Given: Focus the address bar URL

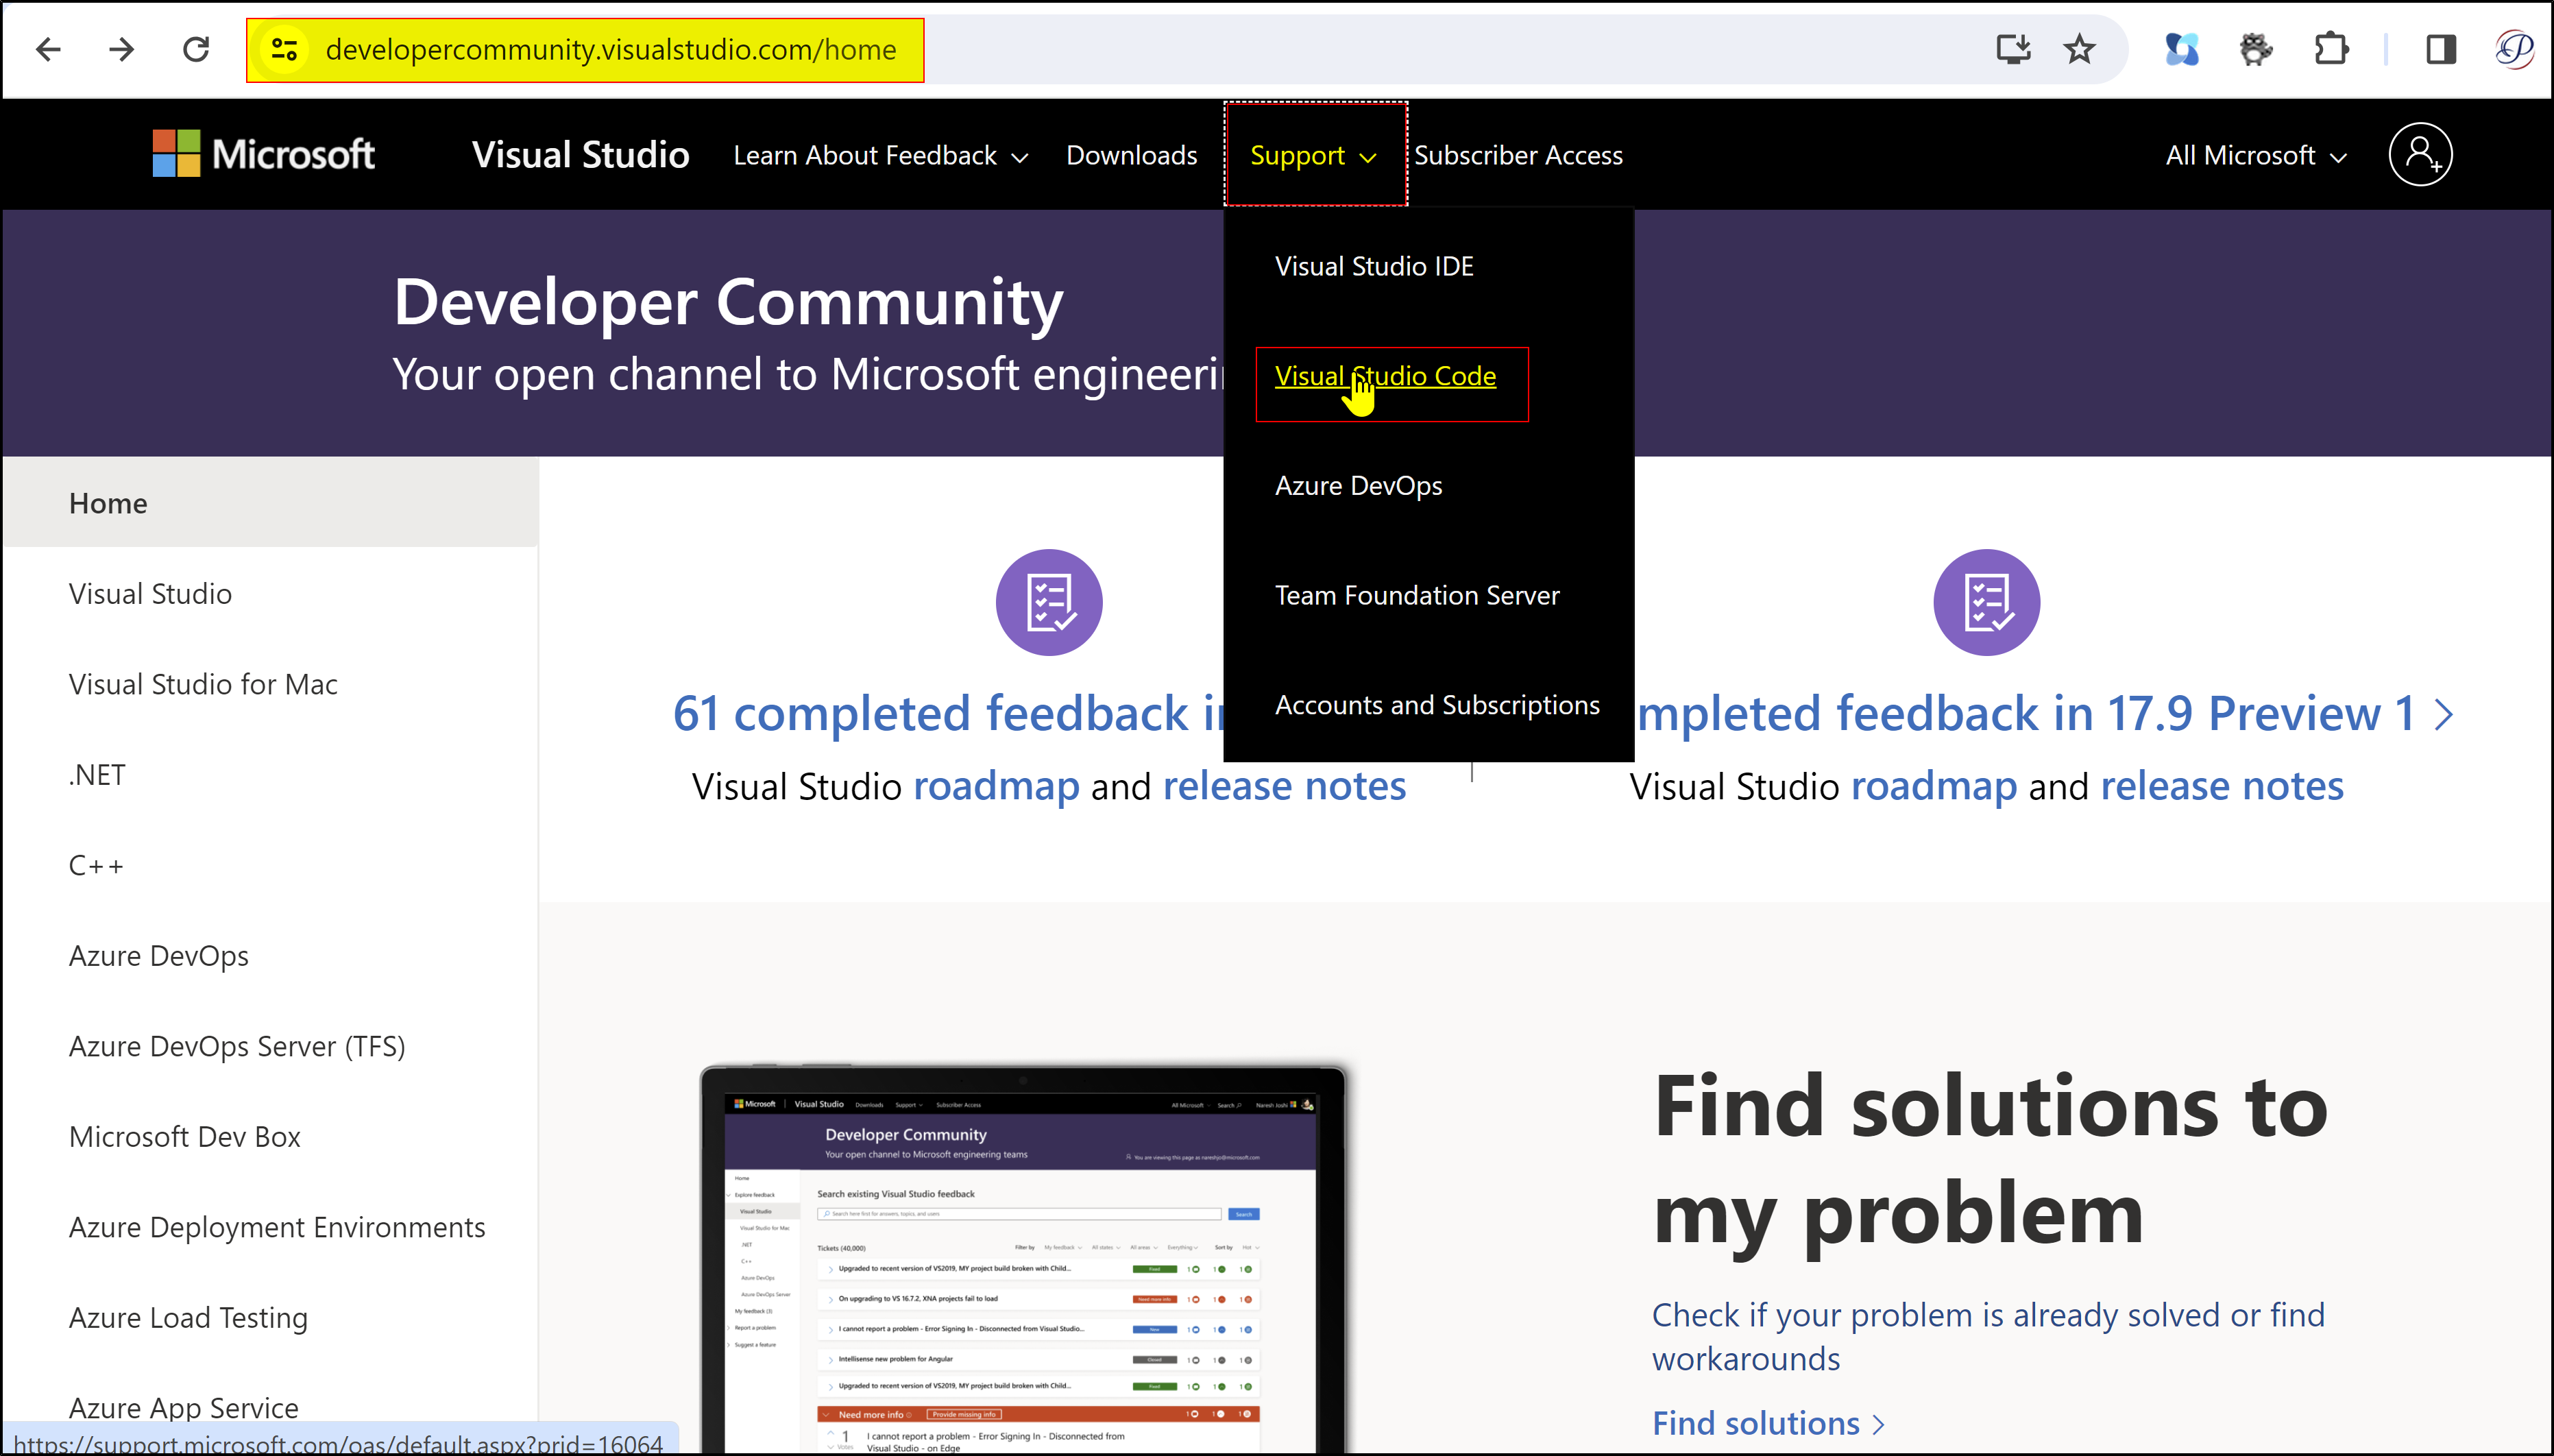Looking at the screenshot, I should pos(611,49).
